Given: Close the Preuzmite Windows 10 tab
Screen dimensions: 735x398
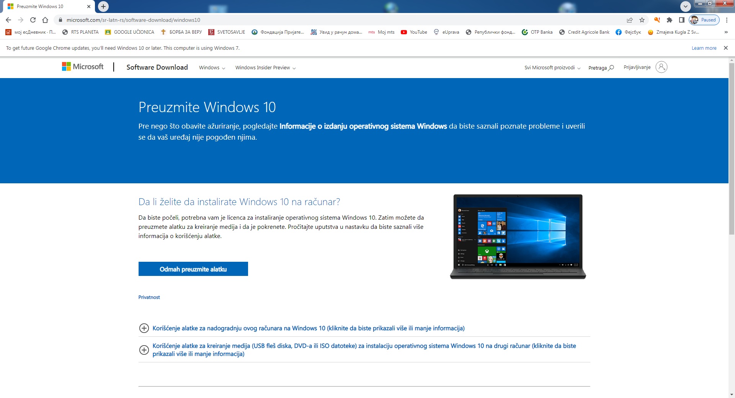Looking at the screenshot, I should (x=89, y=7).
